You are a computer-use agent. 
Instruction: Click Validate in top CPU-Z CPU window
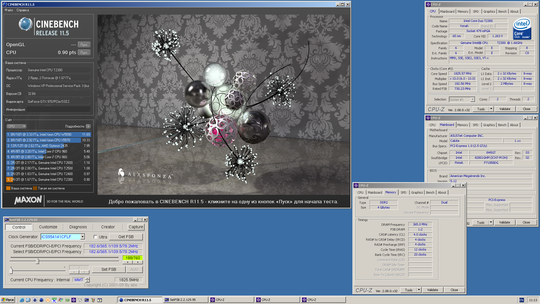coord(505,109)
